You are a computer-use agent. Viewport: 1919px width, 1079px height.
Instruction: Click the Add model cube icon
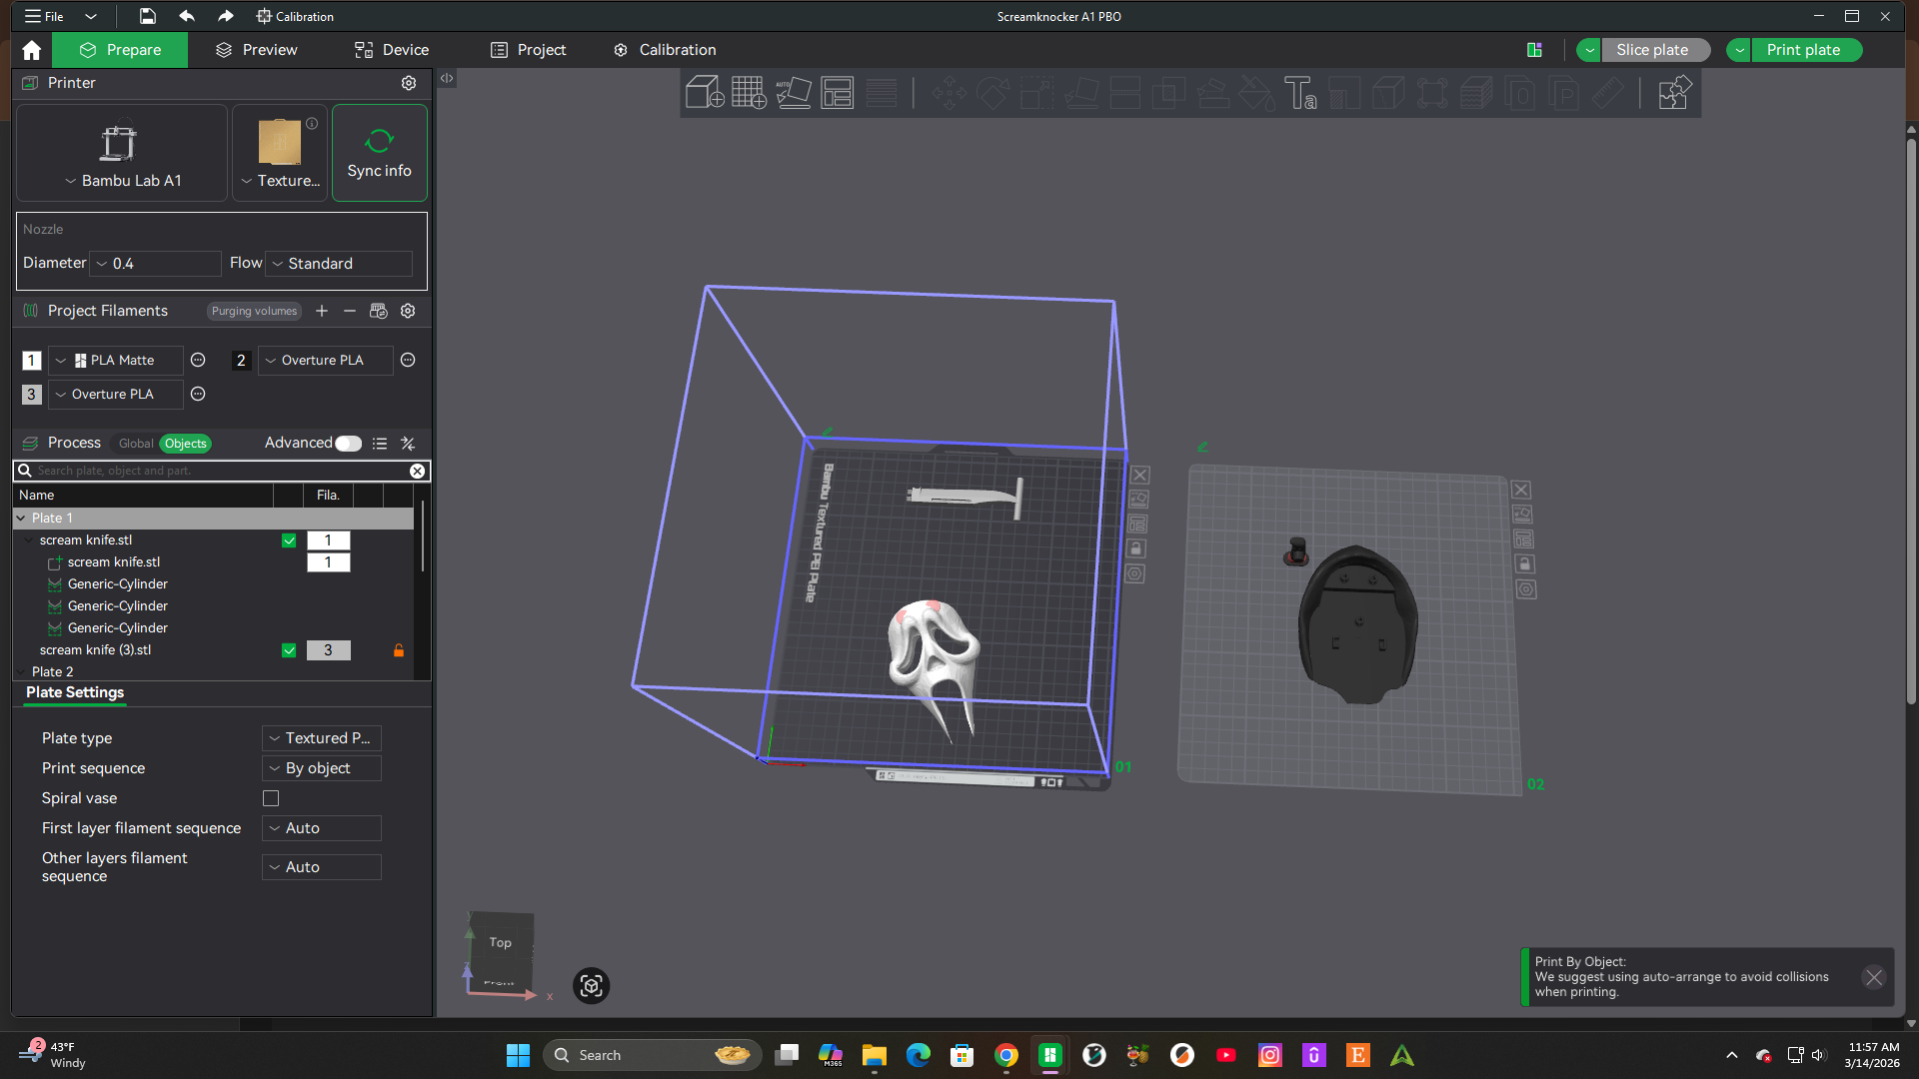click(x=705, y=93)
